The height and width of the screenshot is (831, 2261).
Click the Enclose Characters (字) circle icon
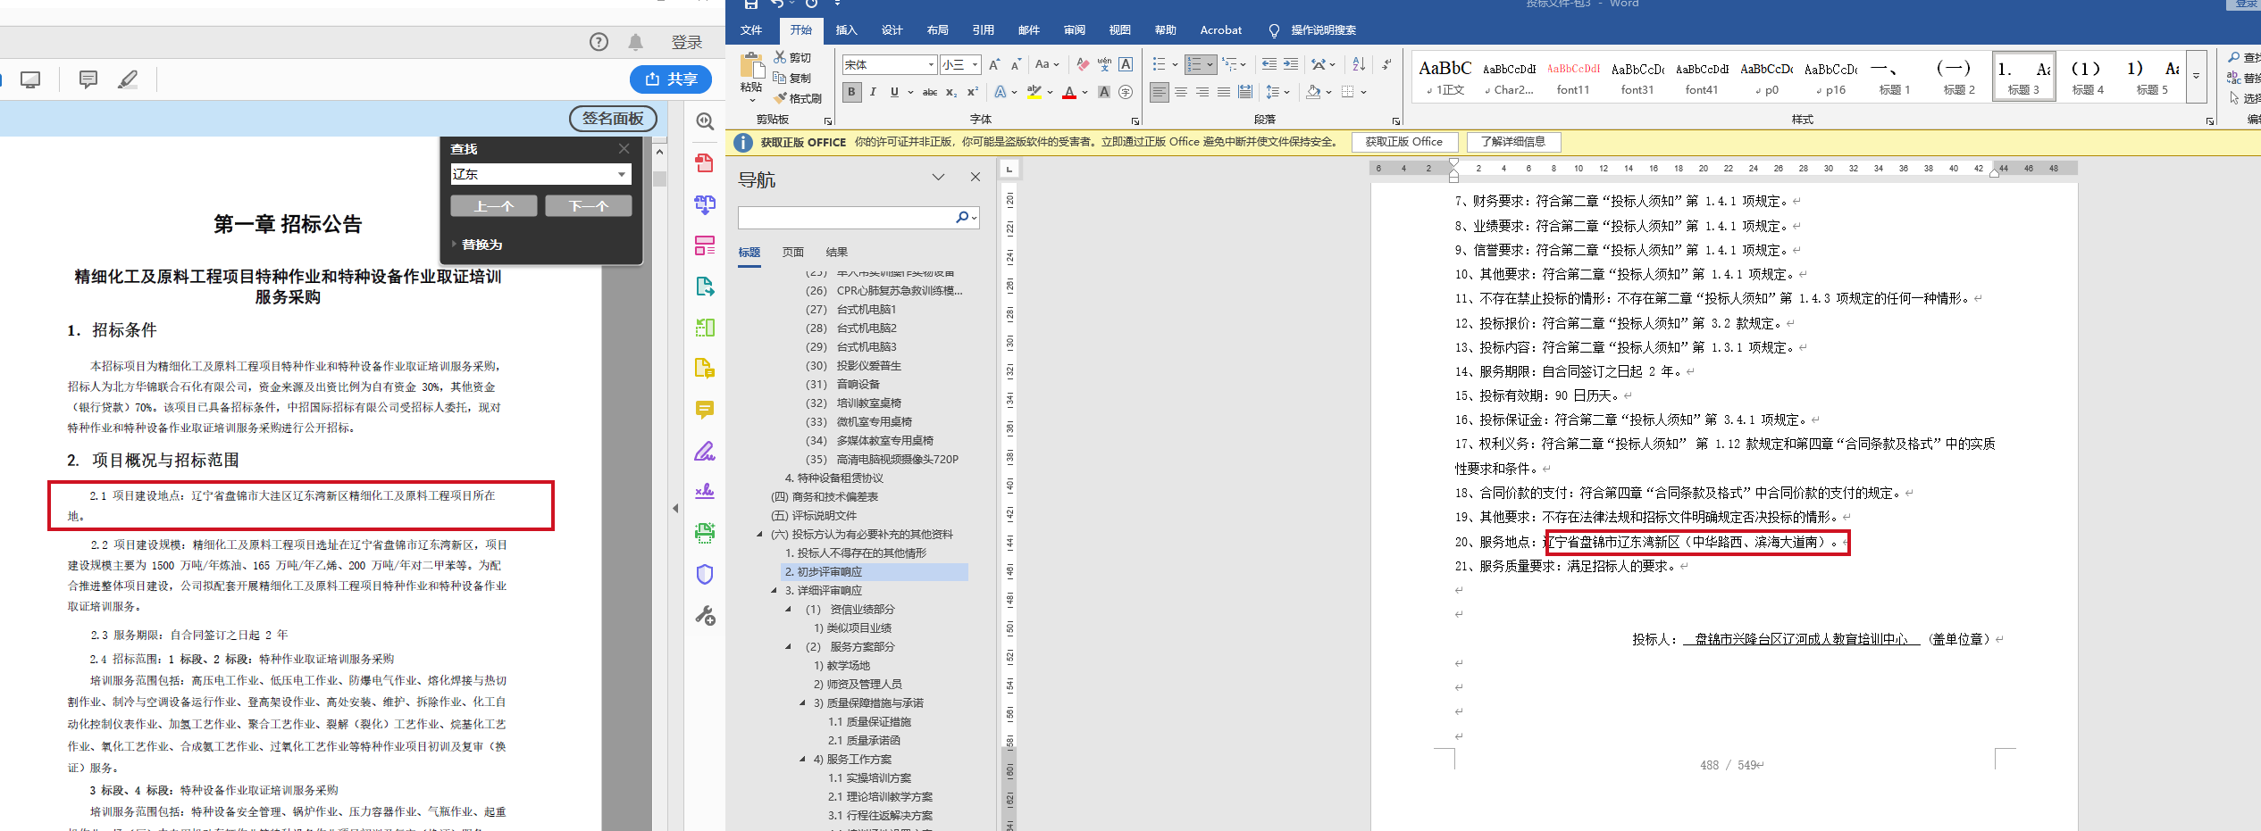coord(1126,92)
